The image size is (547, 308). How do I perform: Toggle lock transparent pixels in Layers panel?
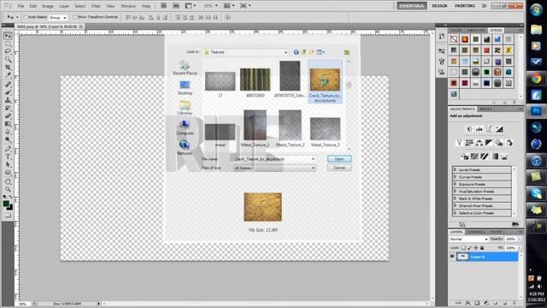tap(463, 247)
